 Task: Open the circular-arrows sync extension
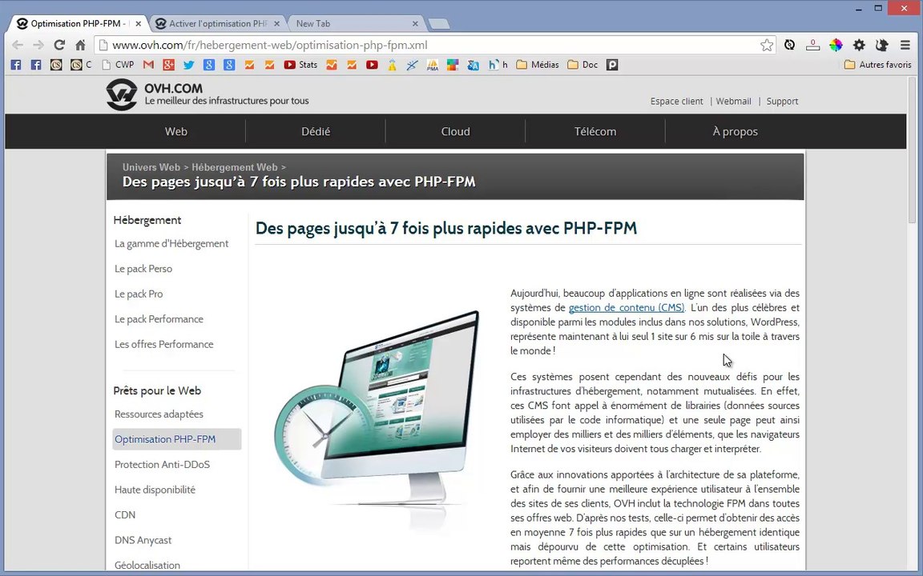tap(790, 45)
